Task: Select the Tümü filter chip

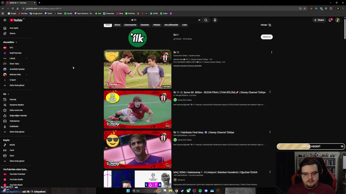Action: [x=108, y=25]
